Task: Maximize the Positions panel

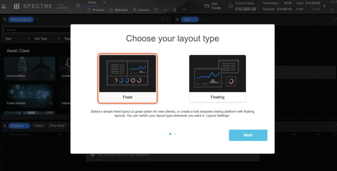Action: click(335, 126)
